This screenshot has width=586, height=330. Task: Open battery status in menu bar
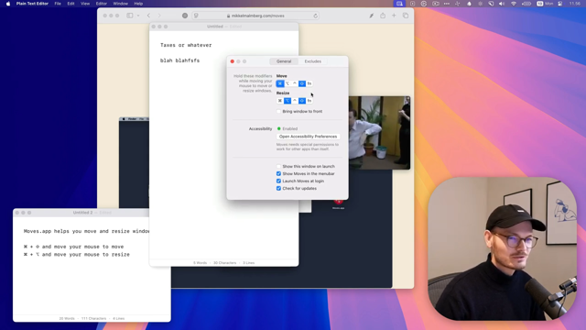526,4
